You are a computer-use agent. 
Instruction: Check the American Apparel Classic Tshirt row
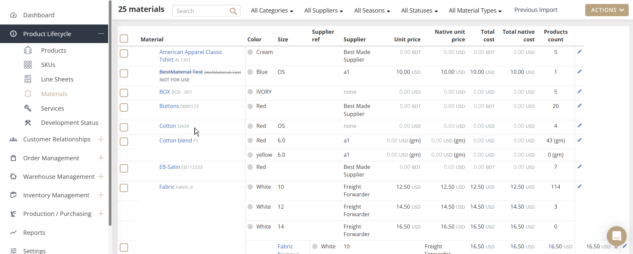[124, 53]
